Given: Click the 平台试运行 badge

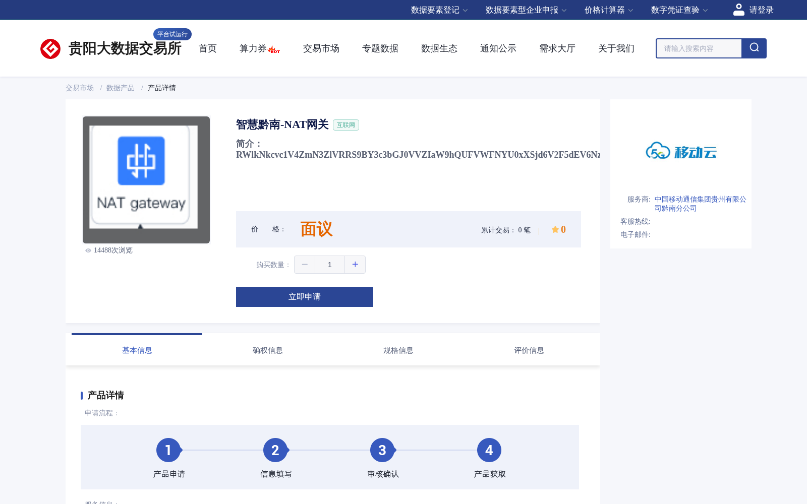Looking at the screenshot, I should click(172, 34).
